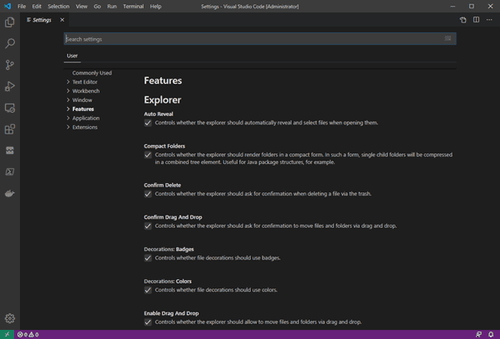
Task: Open the test/activity bar icon below Extensions
Action: 10,151
